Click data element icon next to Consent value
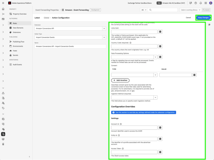The width and height of the screenshot is (214, 160). tap(194, 75)
